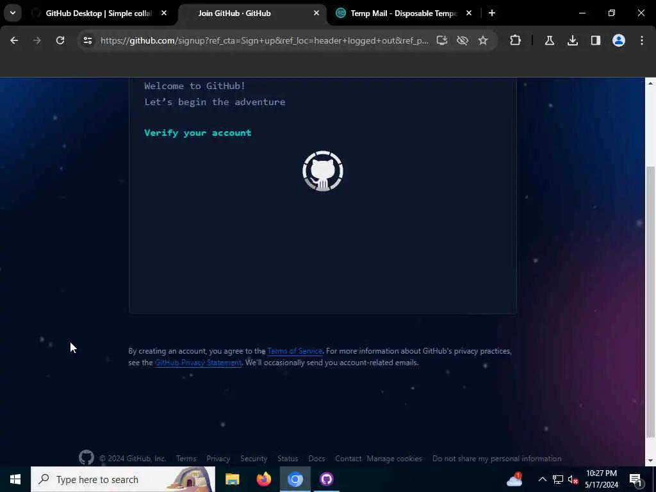Open the Status footer link

tap(288, 459)
